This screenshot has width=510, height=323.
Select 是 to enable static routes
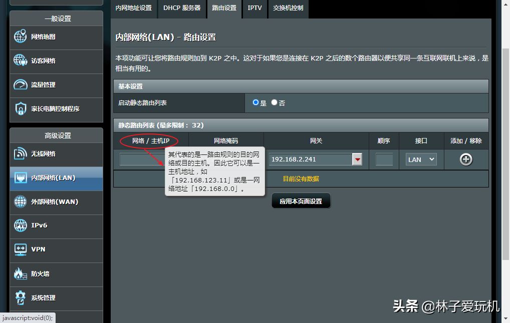click(256, 102)
